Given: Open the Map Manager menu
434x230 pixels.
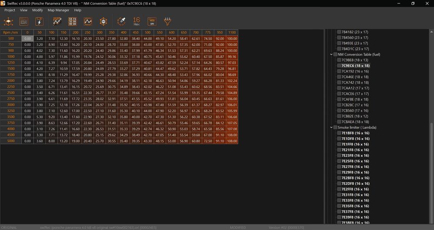Looking at the screenshot, I should point(59,10).
